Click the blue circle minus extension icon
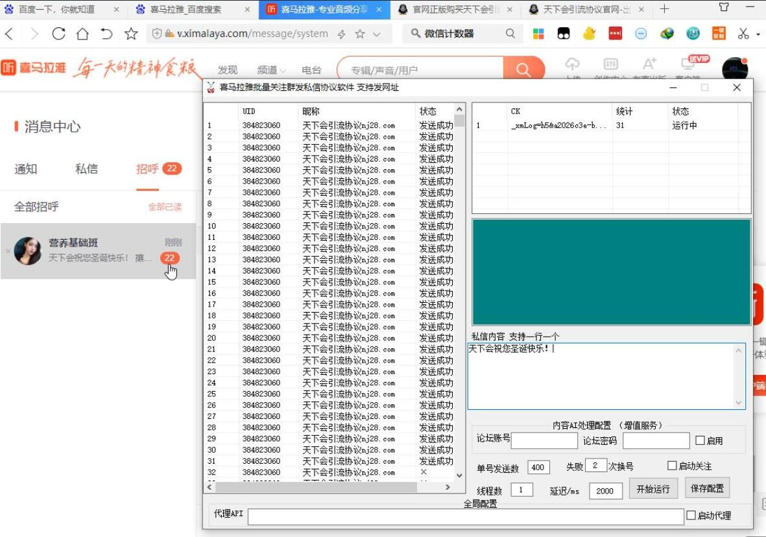The width and height of the screenshot is (766, 537). pyautogui.click(x=641, y=34)
